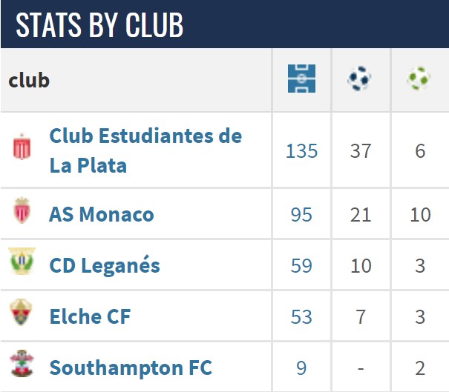Click the 9 appearances for Southampton FC
Screen dimensions: 449x392
pyautogui.click(x=301, y=368)
